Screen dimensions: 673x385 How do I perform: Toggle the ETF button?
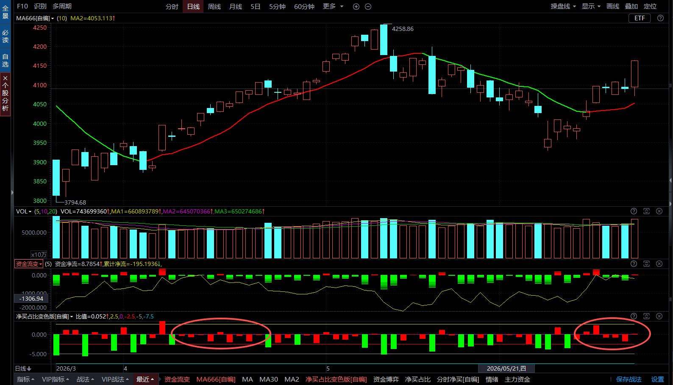point(640,18)
